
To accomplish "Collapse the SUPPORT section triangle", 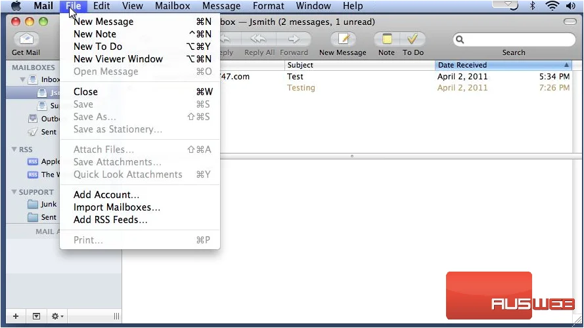I will 14,192.
